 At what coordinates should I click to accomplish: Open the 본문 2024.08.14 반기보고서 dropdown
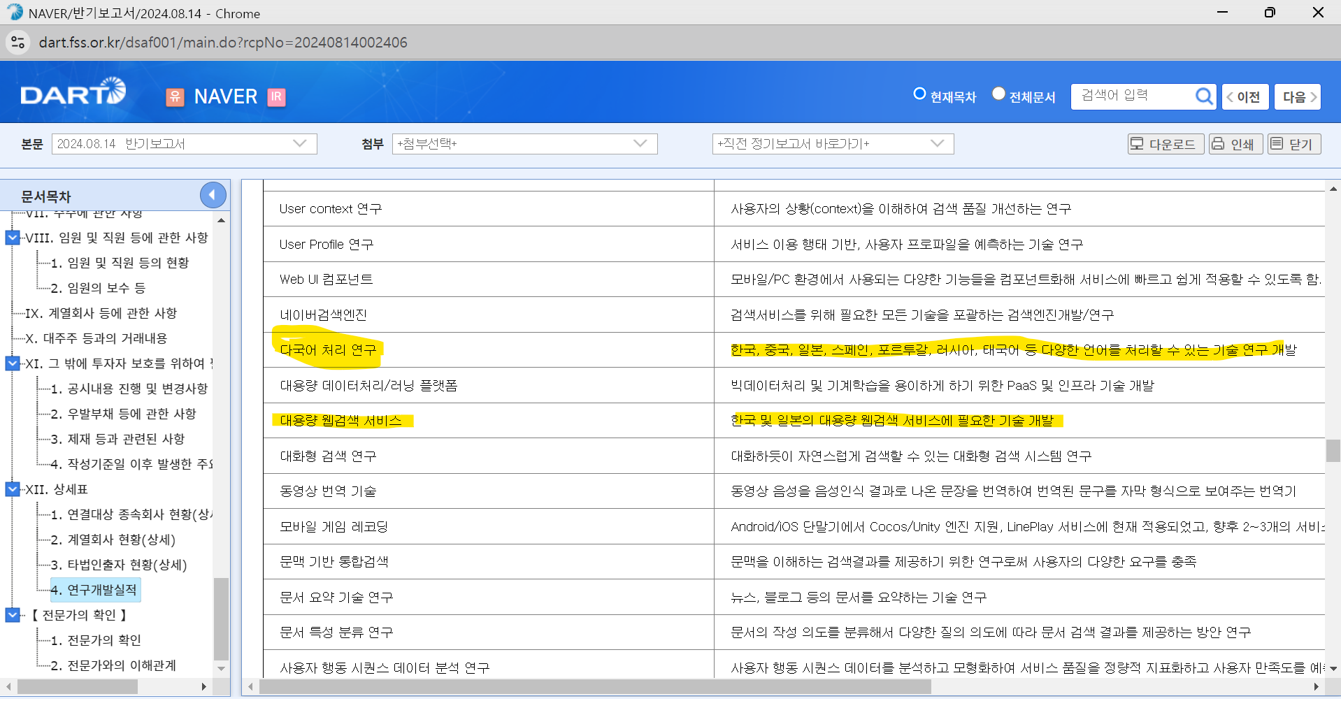(185, 144)
